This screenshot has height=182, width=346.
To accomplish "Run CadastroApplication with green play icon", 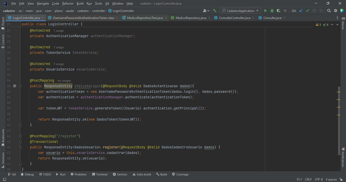I will click(265, 11).
